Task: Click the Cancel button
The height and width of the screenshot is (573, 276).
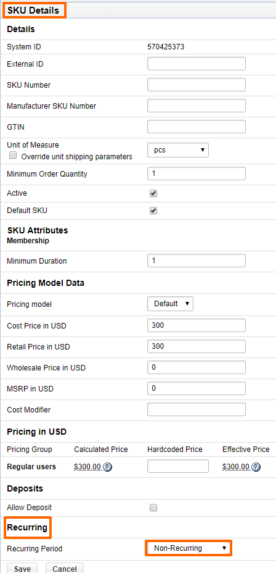Action: [x=65, y=568]
